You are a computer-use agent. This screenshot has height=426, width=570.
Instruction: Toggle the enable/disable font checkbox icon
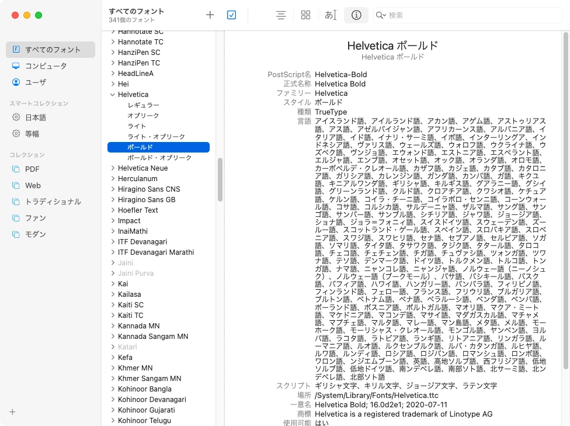click(x=231, y=15)
